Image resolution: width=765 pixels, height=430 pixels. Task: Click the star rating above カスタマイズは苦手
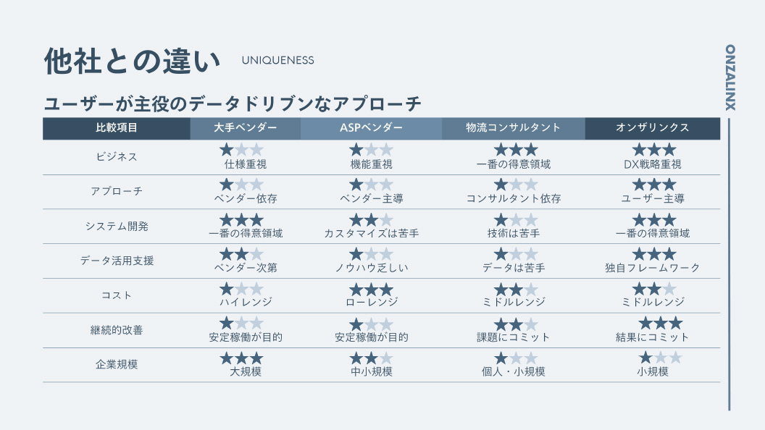pos(371,219)
